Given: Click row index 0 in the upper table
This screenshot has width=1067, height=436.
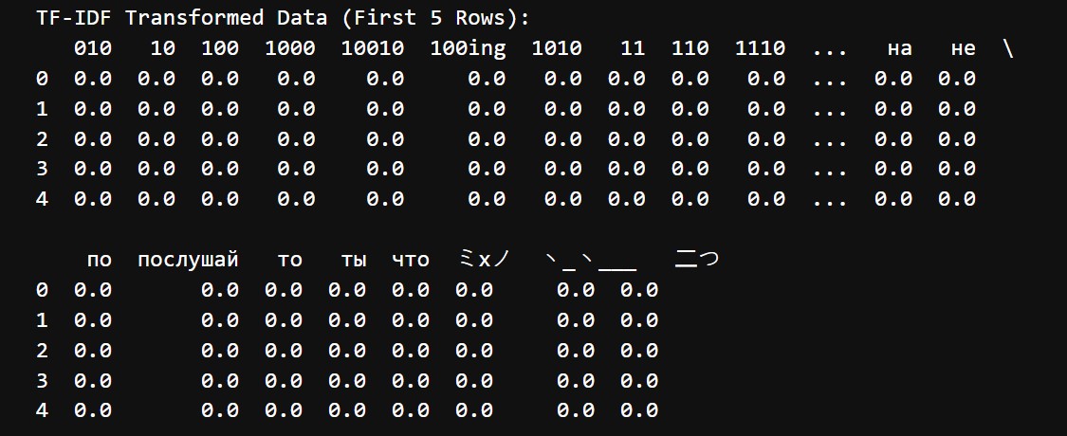Looking at the screenshot, I should [42, 79].
